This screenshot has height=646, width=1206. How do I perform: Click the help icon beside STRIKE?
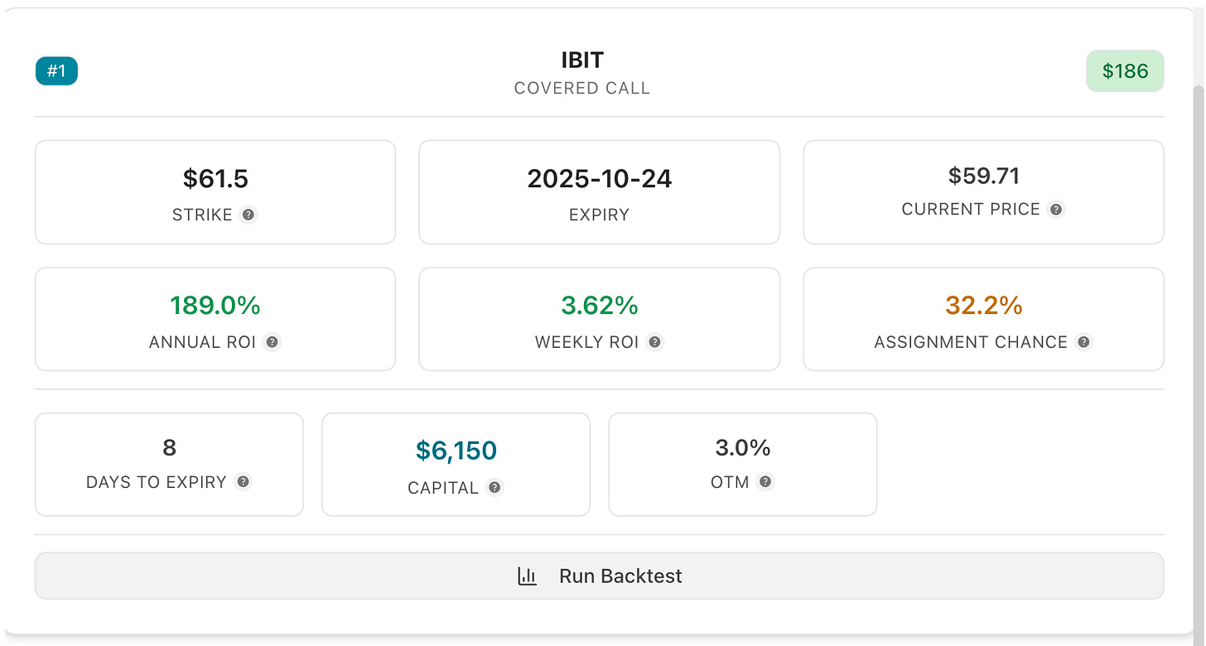(248, 215)
